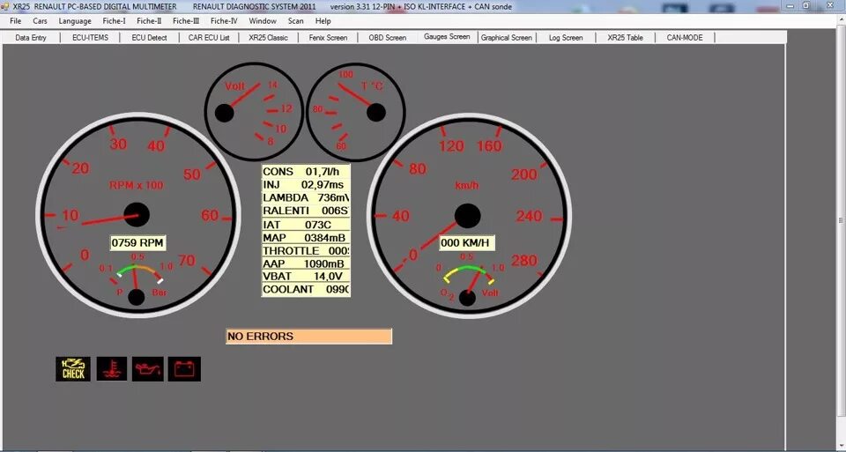The height and width of the screenshot is (452, 846).
Task: Switch to the XR25 Classic tab
Action: [x=268, y=38]
